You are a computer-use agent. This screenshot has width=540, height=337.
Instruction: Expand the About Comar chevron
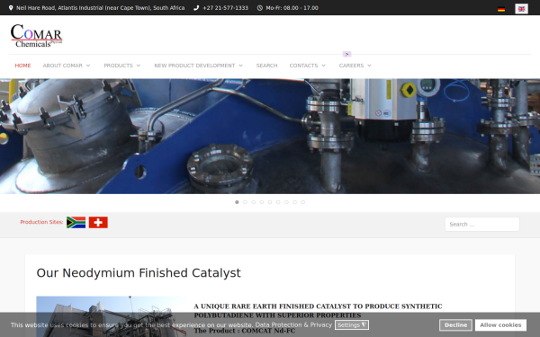pyautogui.click(x=88, y=66)
